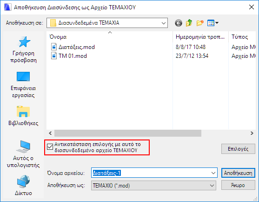This screenshot has width=259, height=202.
Task: Select the Διατάξεις.mod file
Action: point(73,47)
